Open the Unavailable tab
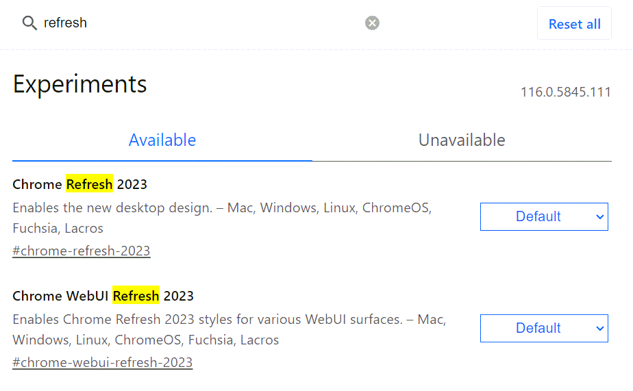633x391 pixels. [462, 140]
